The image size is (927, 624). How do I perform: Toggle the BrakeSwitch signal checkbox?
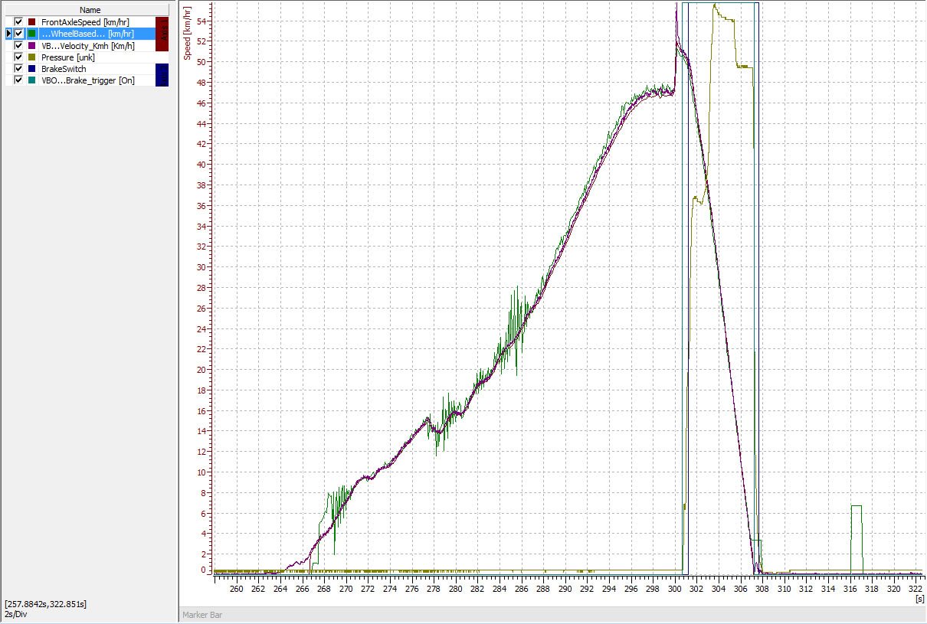point(18,68)
